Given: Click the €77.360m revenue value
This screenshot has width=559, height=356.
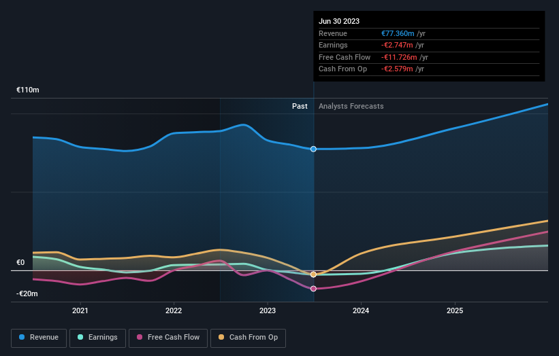Looking at the screenshot, I should (x=398, y=33).
